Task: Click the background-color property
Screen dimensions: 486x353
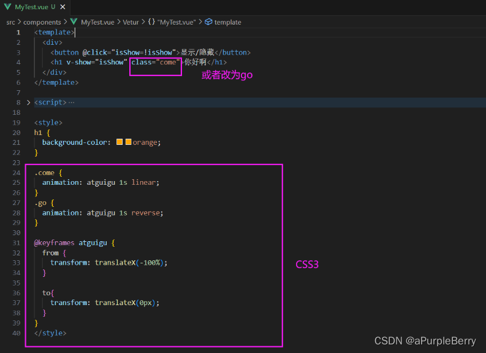Action: 74,142
